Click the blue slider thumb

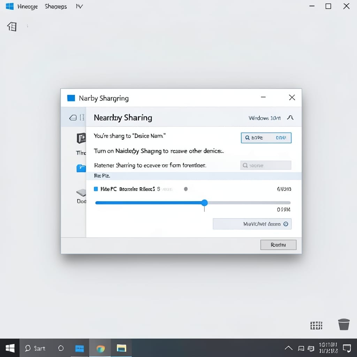[204, 203]
